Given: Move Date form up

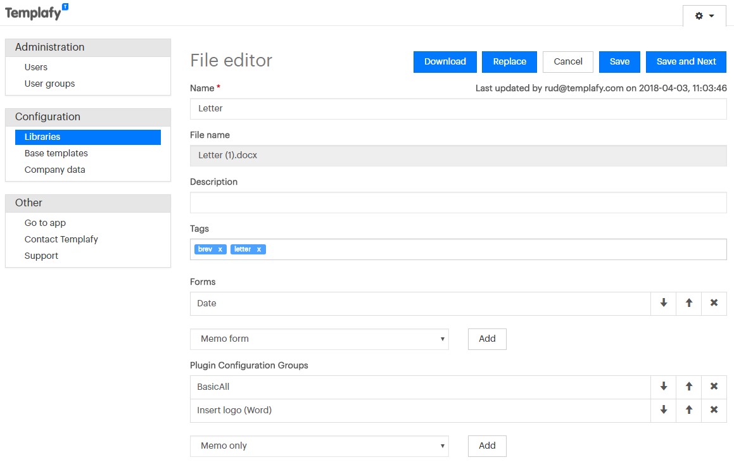Looking at the screenshot, I should (x=688, y=303).
